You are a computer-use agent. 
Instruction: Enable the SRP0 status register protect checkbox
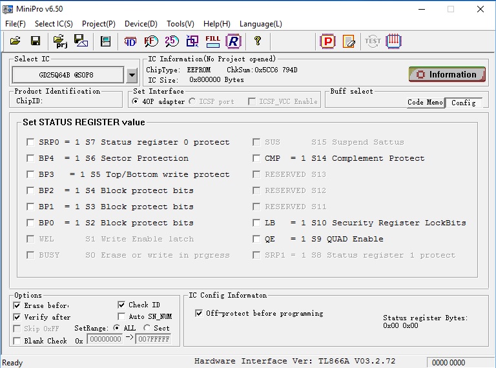tap(30, 142)
